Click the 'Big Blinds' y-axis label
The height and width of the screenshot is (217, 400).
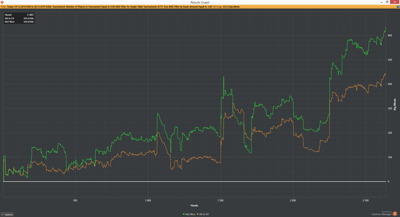(395, 105)
